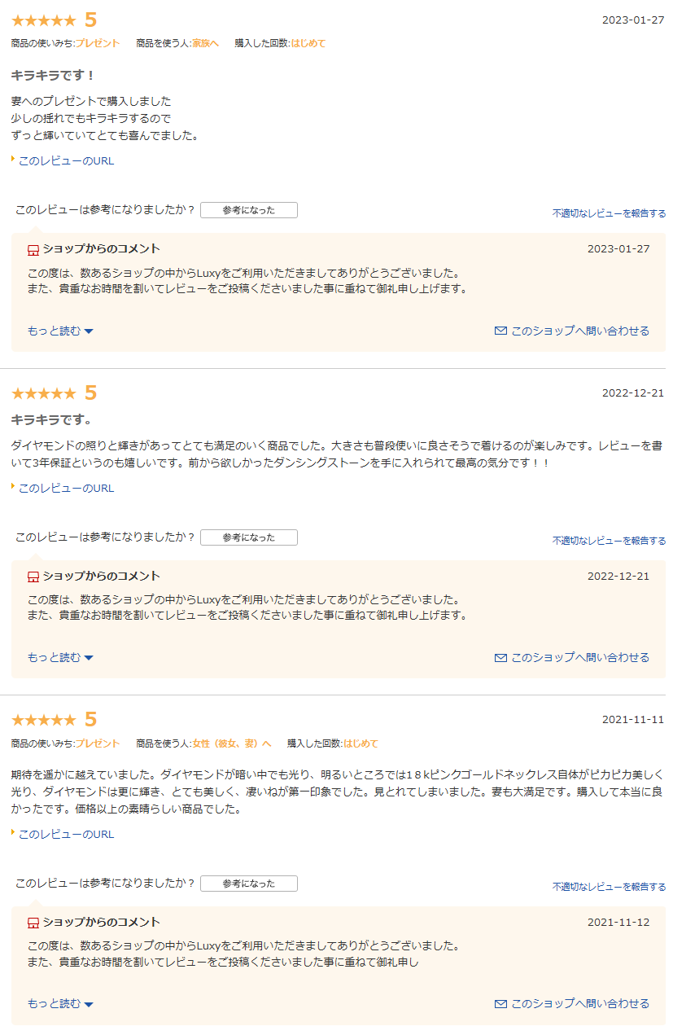Expand もっと読む in 2023-01-27 shop comment
673x1035 pixels.
(x=60, y=331)
